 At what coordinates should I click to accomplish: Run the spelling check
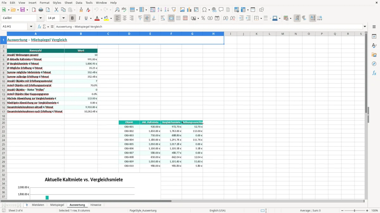124,10
